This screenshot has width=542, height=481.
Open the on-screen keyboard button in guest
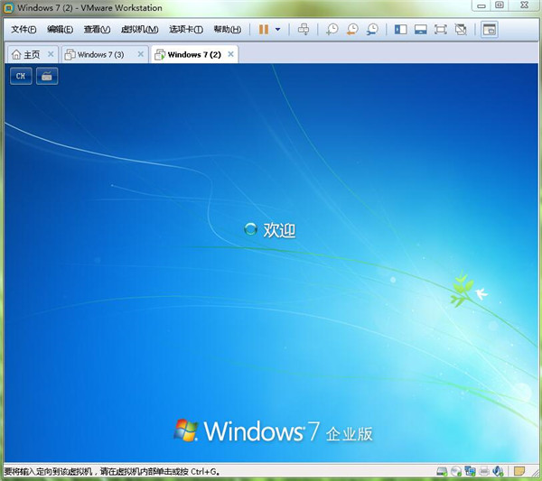coord(47,76)
